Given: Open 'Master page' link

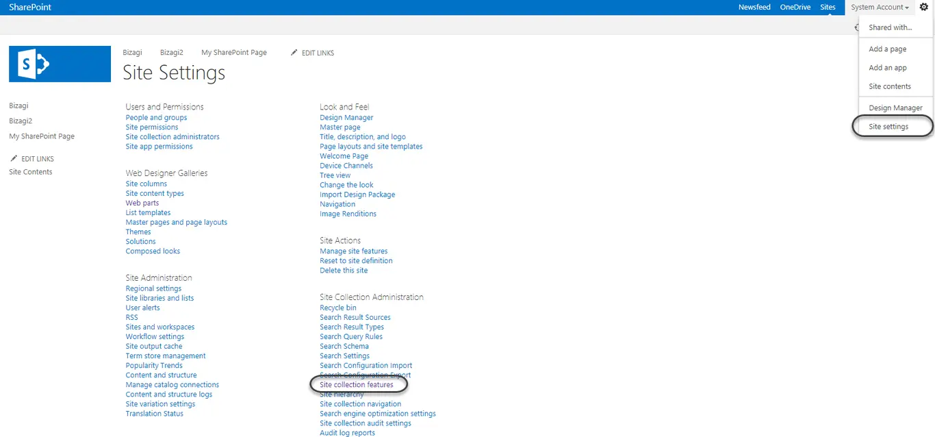Looking at the screenshot, I should pos(340,127).
